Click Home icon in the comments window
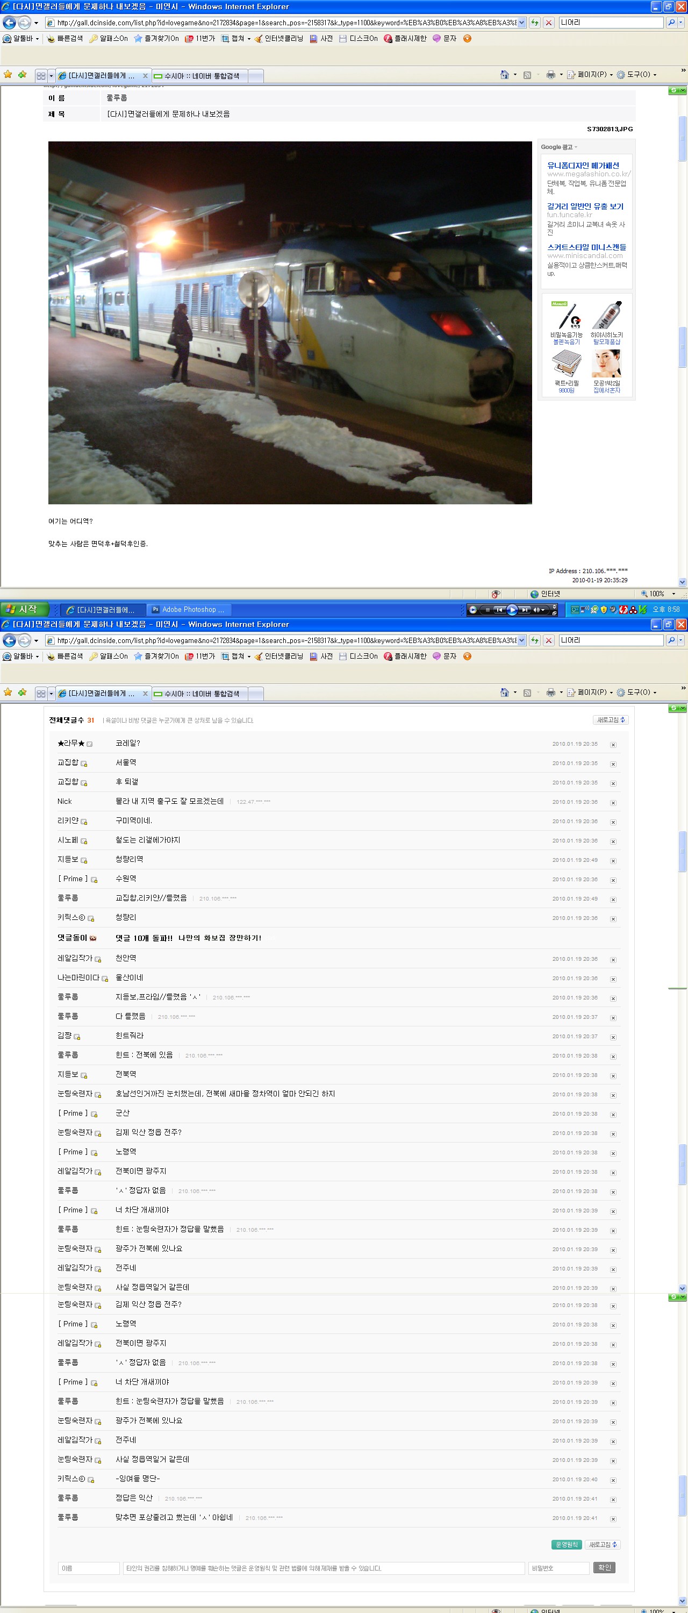Image resolution: width=688 pixels, height=1613 pixels. point(505,692)
